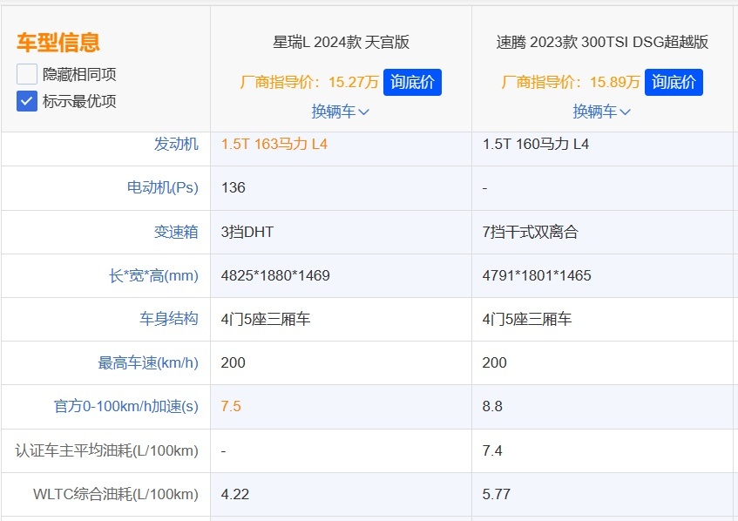Select the 认证车主平均油耗(L/100km) label
The width and height of the screenshot is (738, 521).
[107, 451]
